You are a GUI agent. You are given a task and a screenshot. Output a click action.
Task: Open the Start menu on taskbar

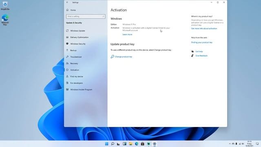click(x=107, y=144)
